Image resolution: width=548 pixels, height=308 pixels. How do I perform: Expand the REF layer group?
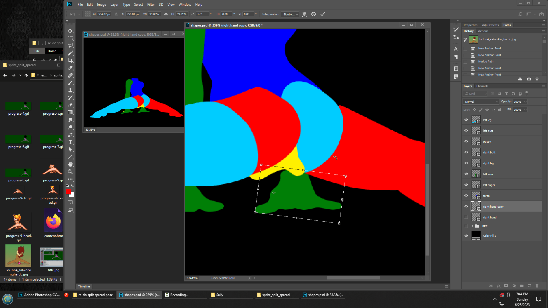pos(472,226)
